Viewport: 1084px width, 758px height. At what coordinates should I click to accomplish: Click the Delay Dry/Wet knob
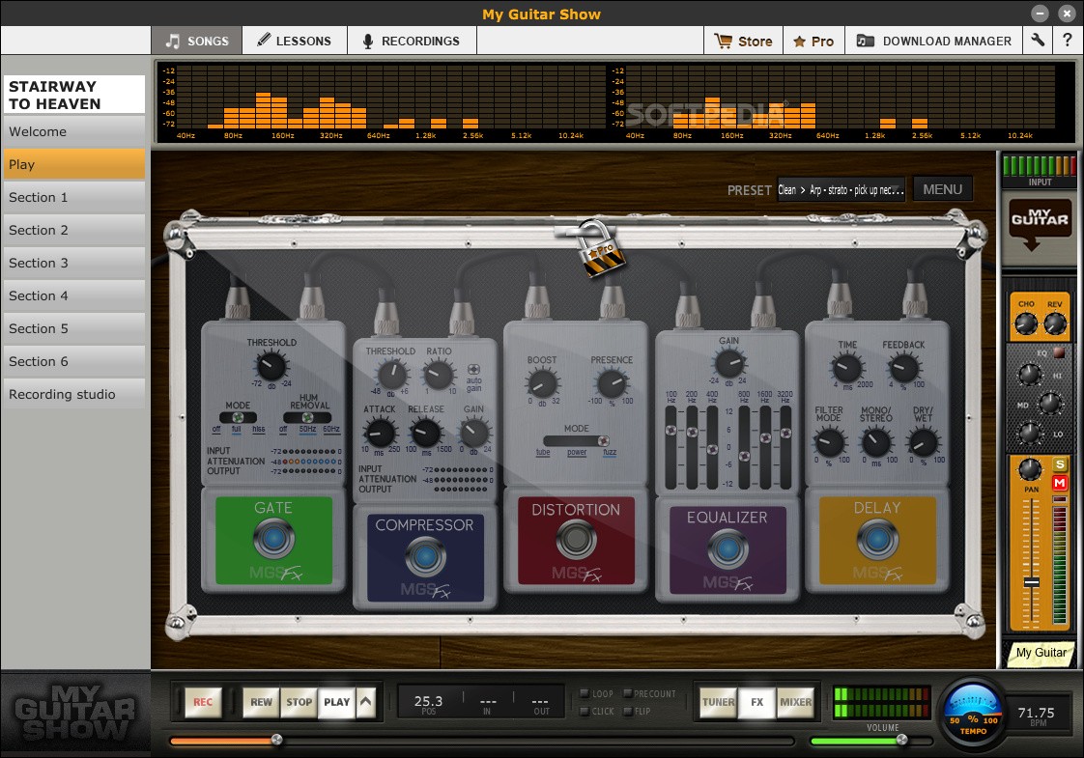pos(923,442)
